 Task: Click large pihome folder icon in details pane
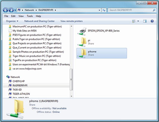tap(15, 109)
